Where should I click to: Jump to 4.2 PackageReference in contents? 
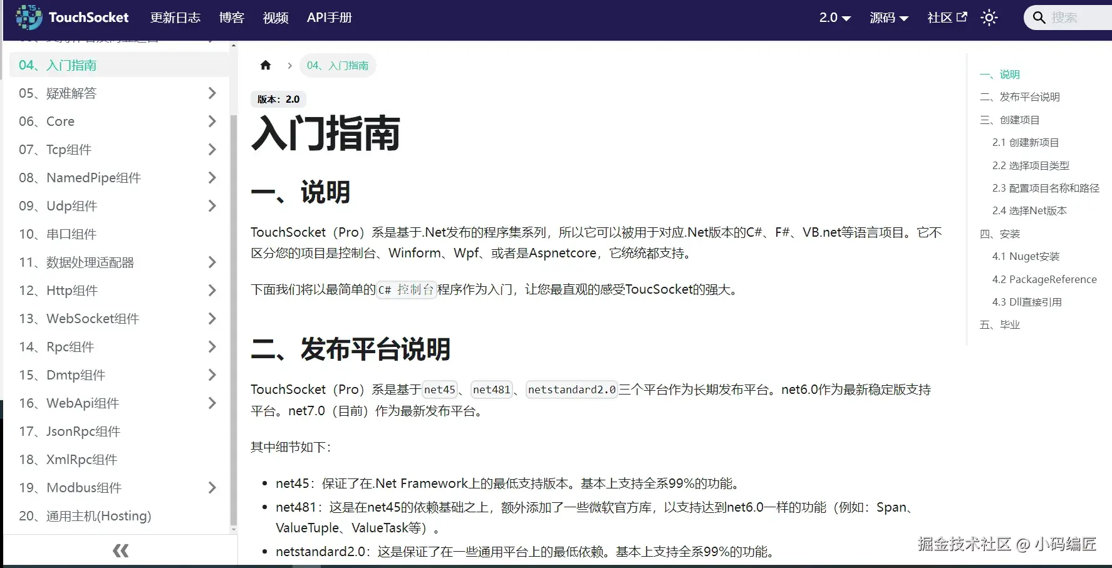1044,279
